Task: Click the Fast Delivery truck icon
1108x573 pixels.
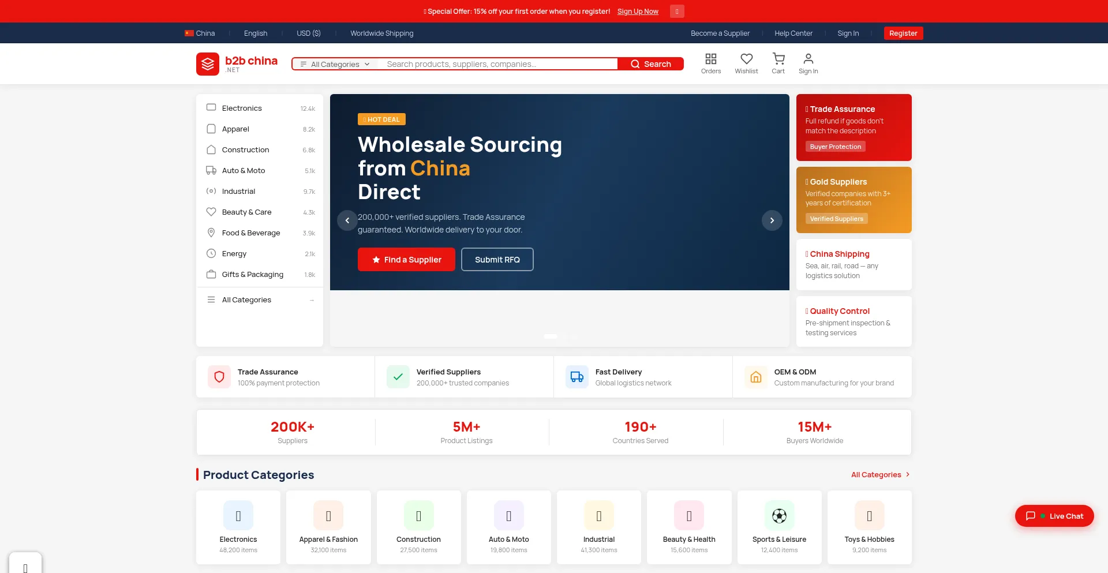Action: click(577, 377)
